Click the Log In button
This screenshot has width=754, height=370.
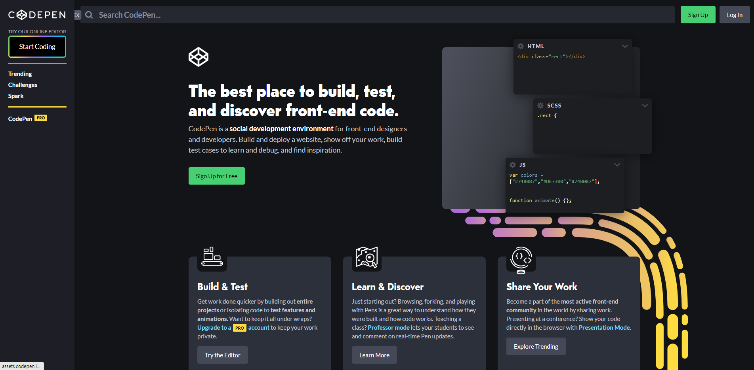(735, 15)
